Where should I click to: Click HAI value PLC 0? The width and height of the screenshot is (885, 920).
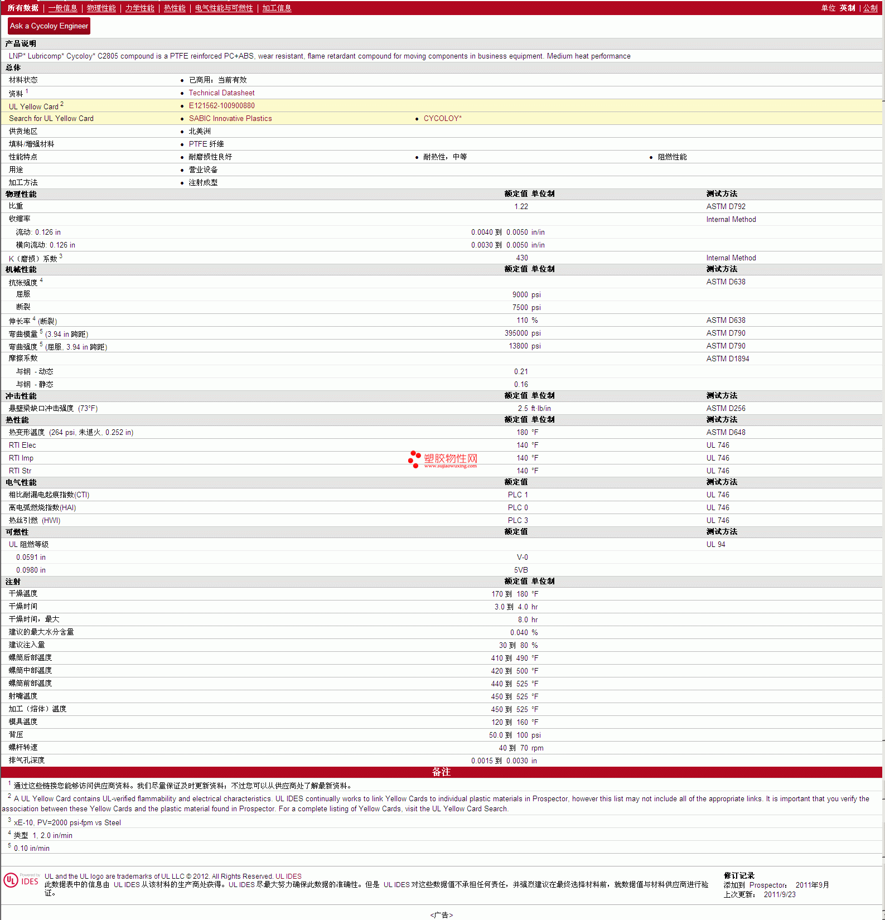518,508
